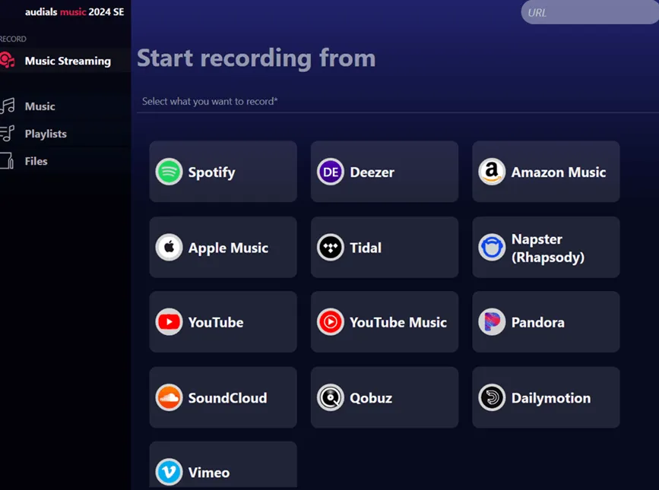Select the YouTube Music tile

click(x=384, y=322)
